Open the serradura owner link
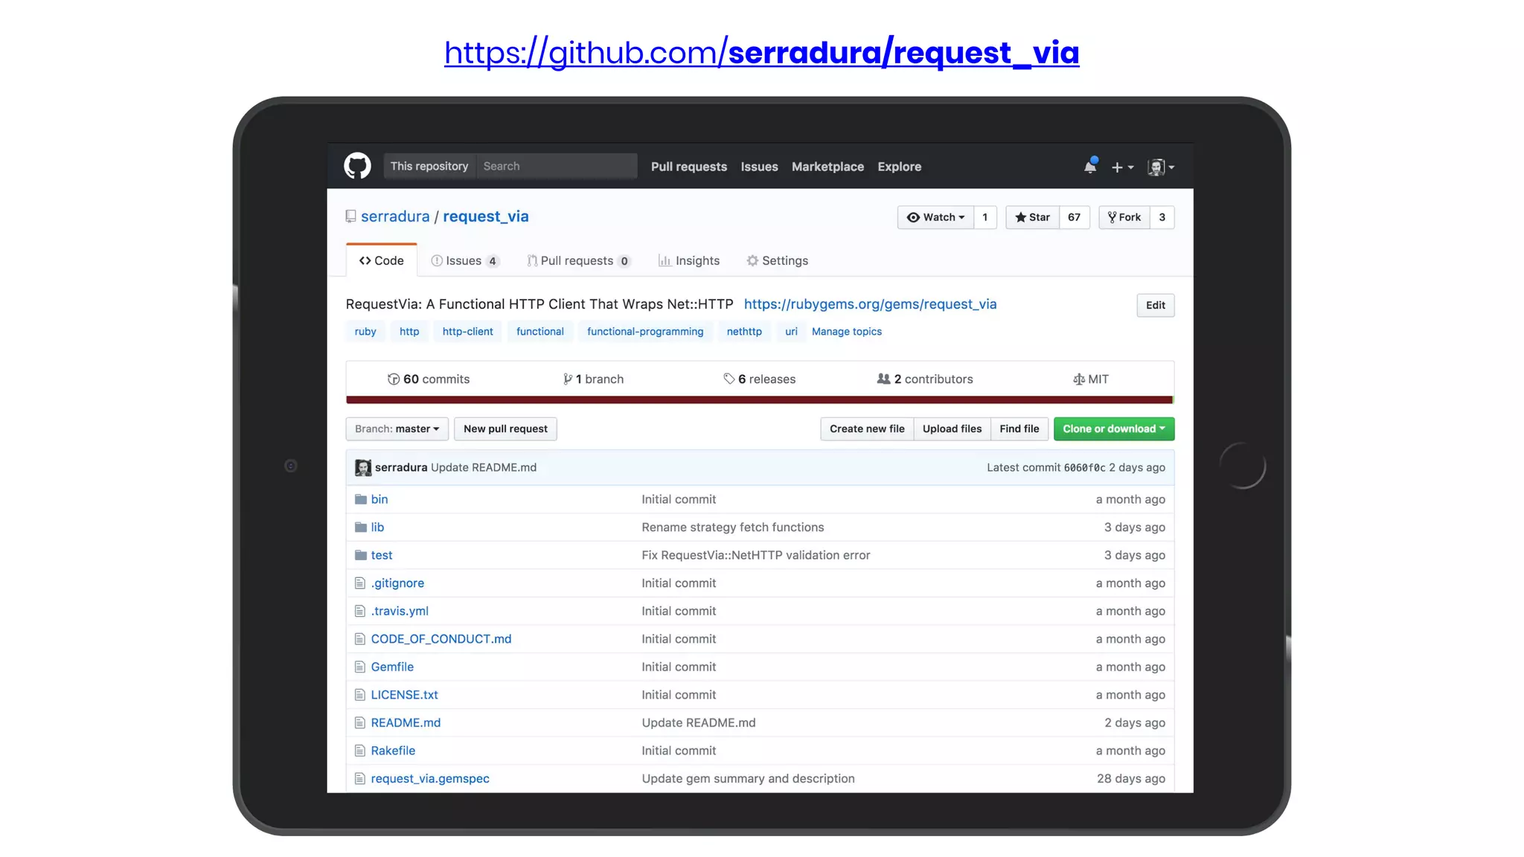Viewport: 1524px width, 857px height. pos(395,216)
